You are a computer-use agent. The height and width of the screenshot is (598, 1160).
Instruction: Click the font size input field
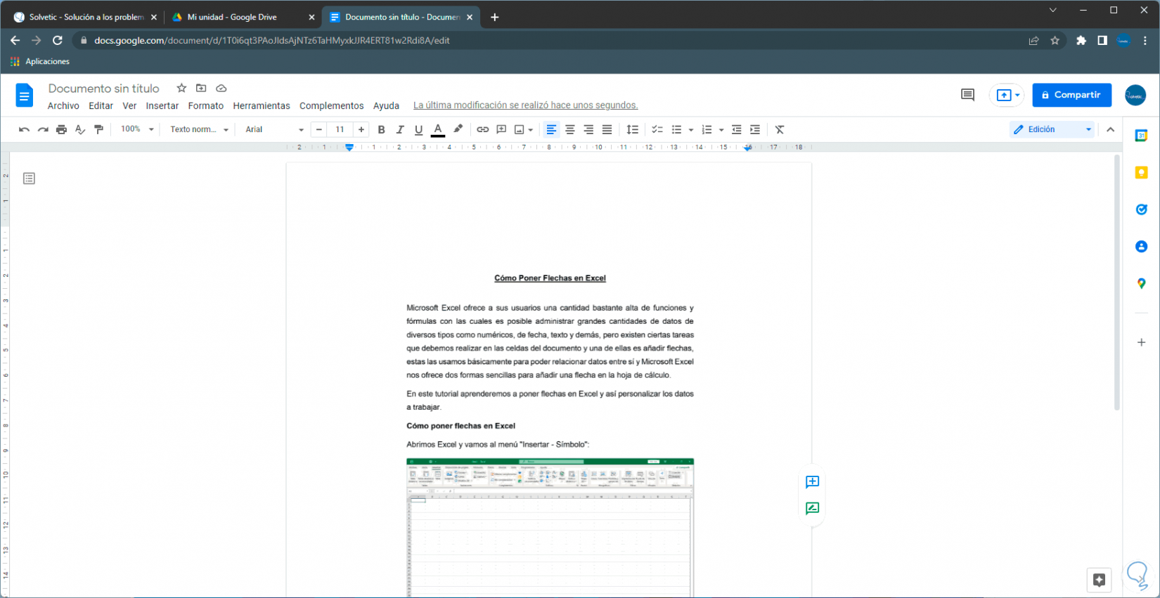pos(340,129)
